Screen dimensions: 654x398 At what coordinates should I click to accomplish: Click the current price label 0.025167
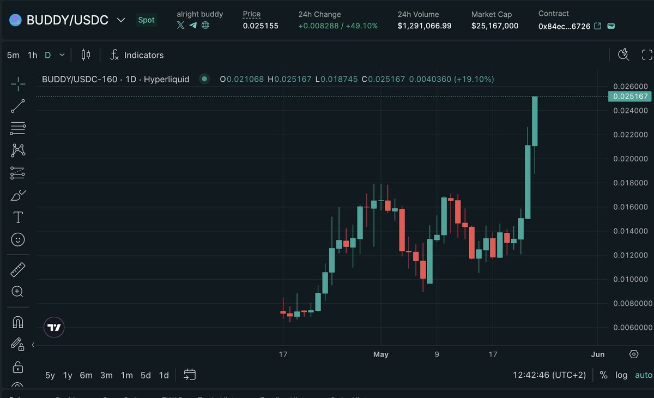630,97
